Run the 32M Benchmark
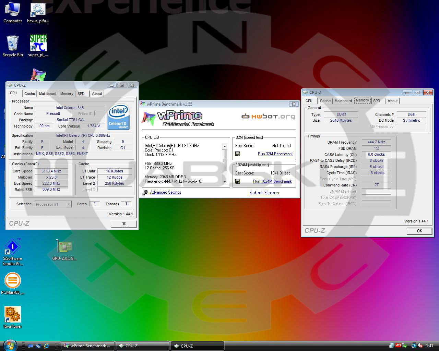The image size is (439, 351). click(275, 154)
